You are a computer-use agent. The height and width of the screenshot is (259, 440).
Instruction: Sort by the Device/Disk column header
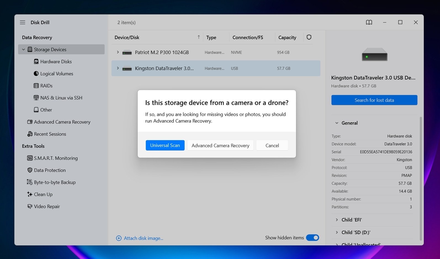pos(127,37)
